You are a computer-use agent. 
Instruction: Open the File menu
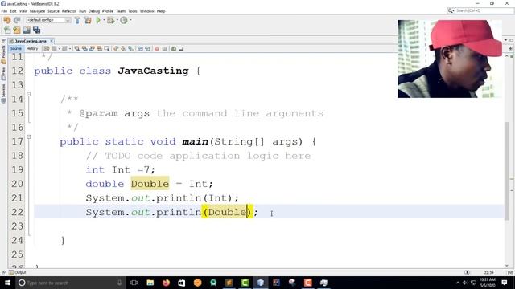[4, 11]
